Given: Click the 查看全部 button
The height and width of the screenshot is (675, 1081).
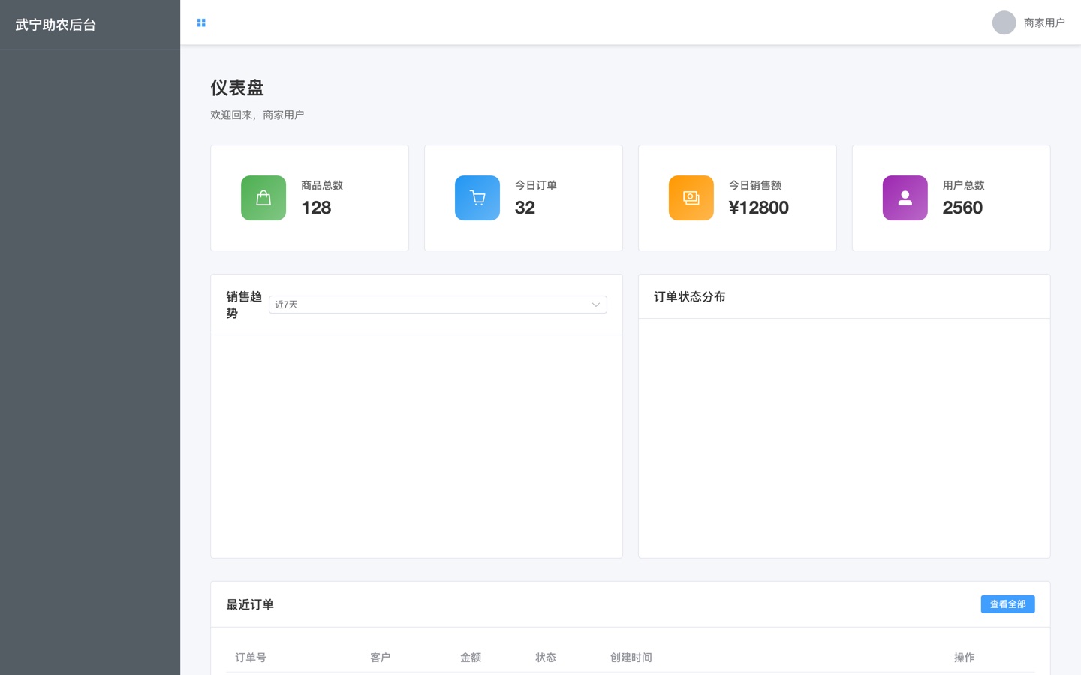Looking at the screenshot, I should 1007,604.
